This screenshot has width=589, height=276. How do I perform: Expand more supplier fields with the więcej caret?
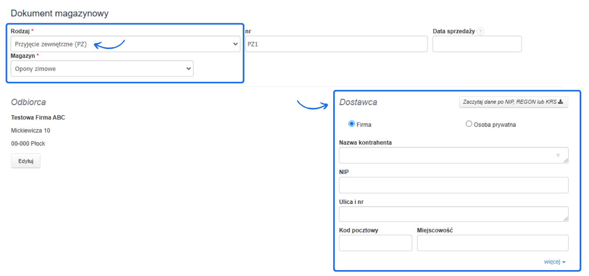pos(564,262)
